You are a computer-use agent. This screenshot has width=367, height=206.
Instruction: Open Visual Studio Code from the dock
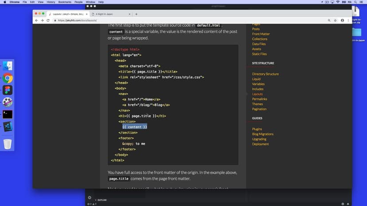coord(8,126)
